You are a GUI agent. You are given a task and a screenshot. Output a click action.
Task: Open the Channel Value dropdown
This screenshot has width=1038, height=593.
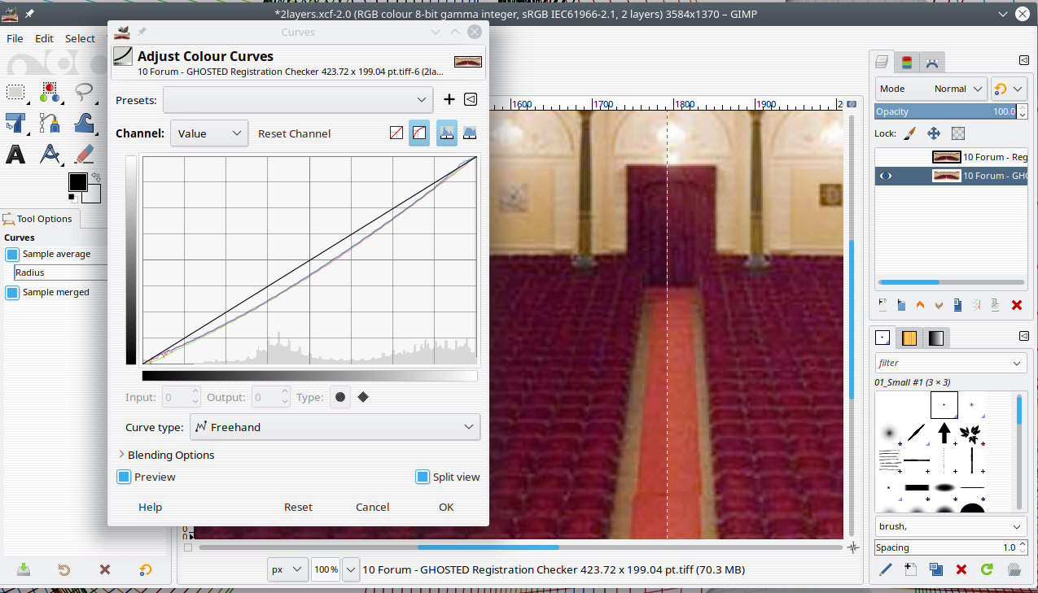209,133
